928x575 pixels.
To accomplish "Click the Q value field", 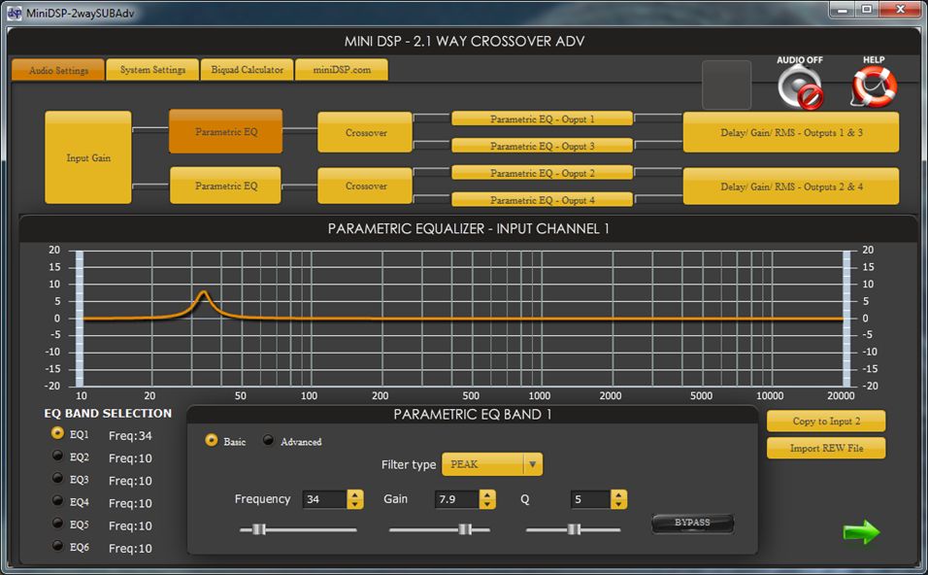I will 590,499.
